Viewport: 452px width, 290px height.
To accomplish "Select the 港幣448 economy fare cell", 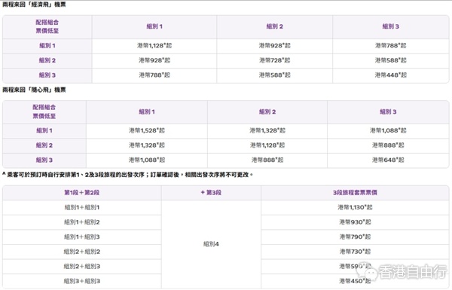I will pyautogui.click(x=390, y=75).
